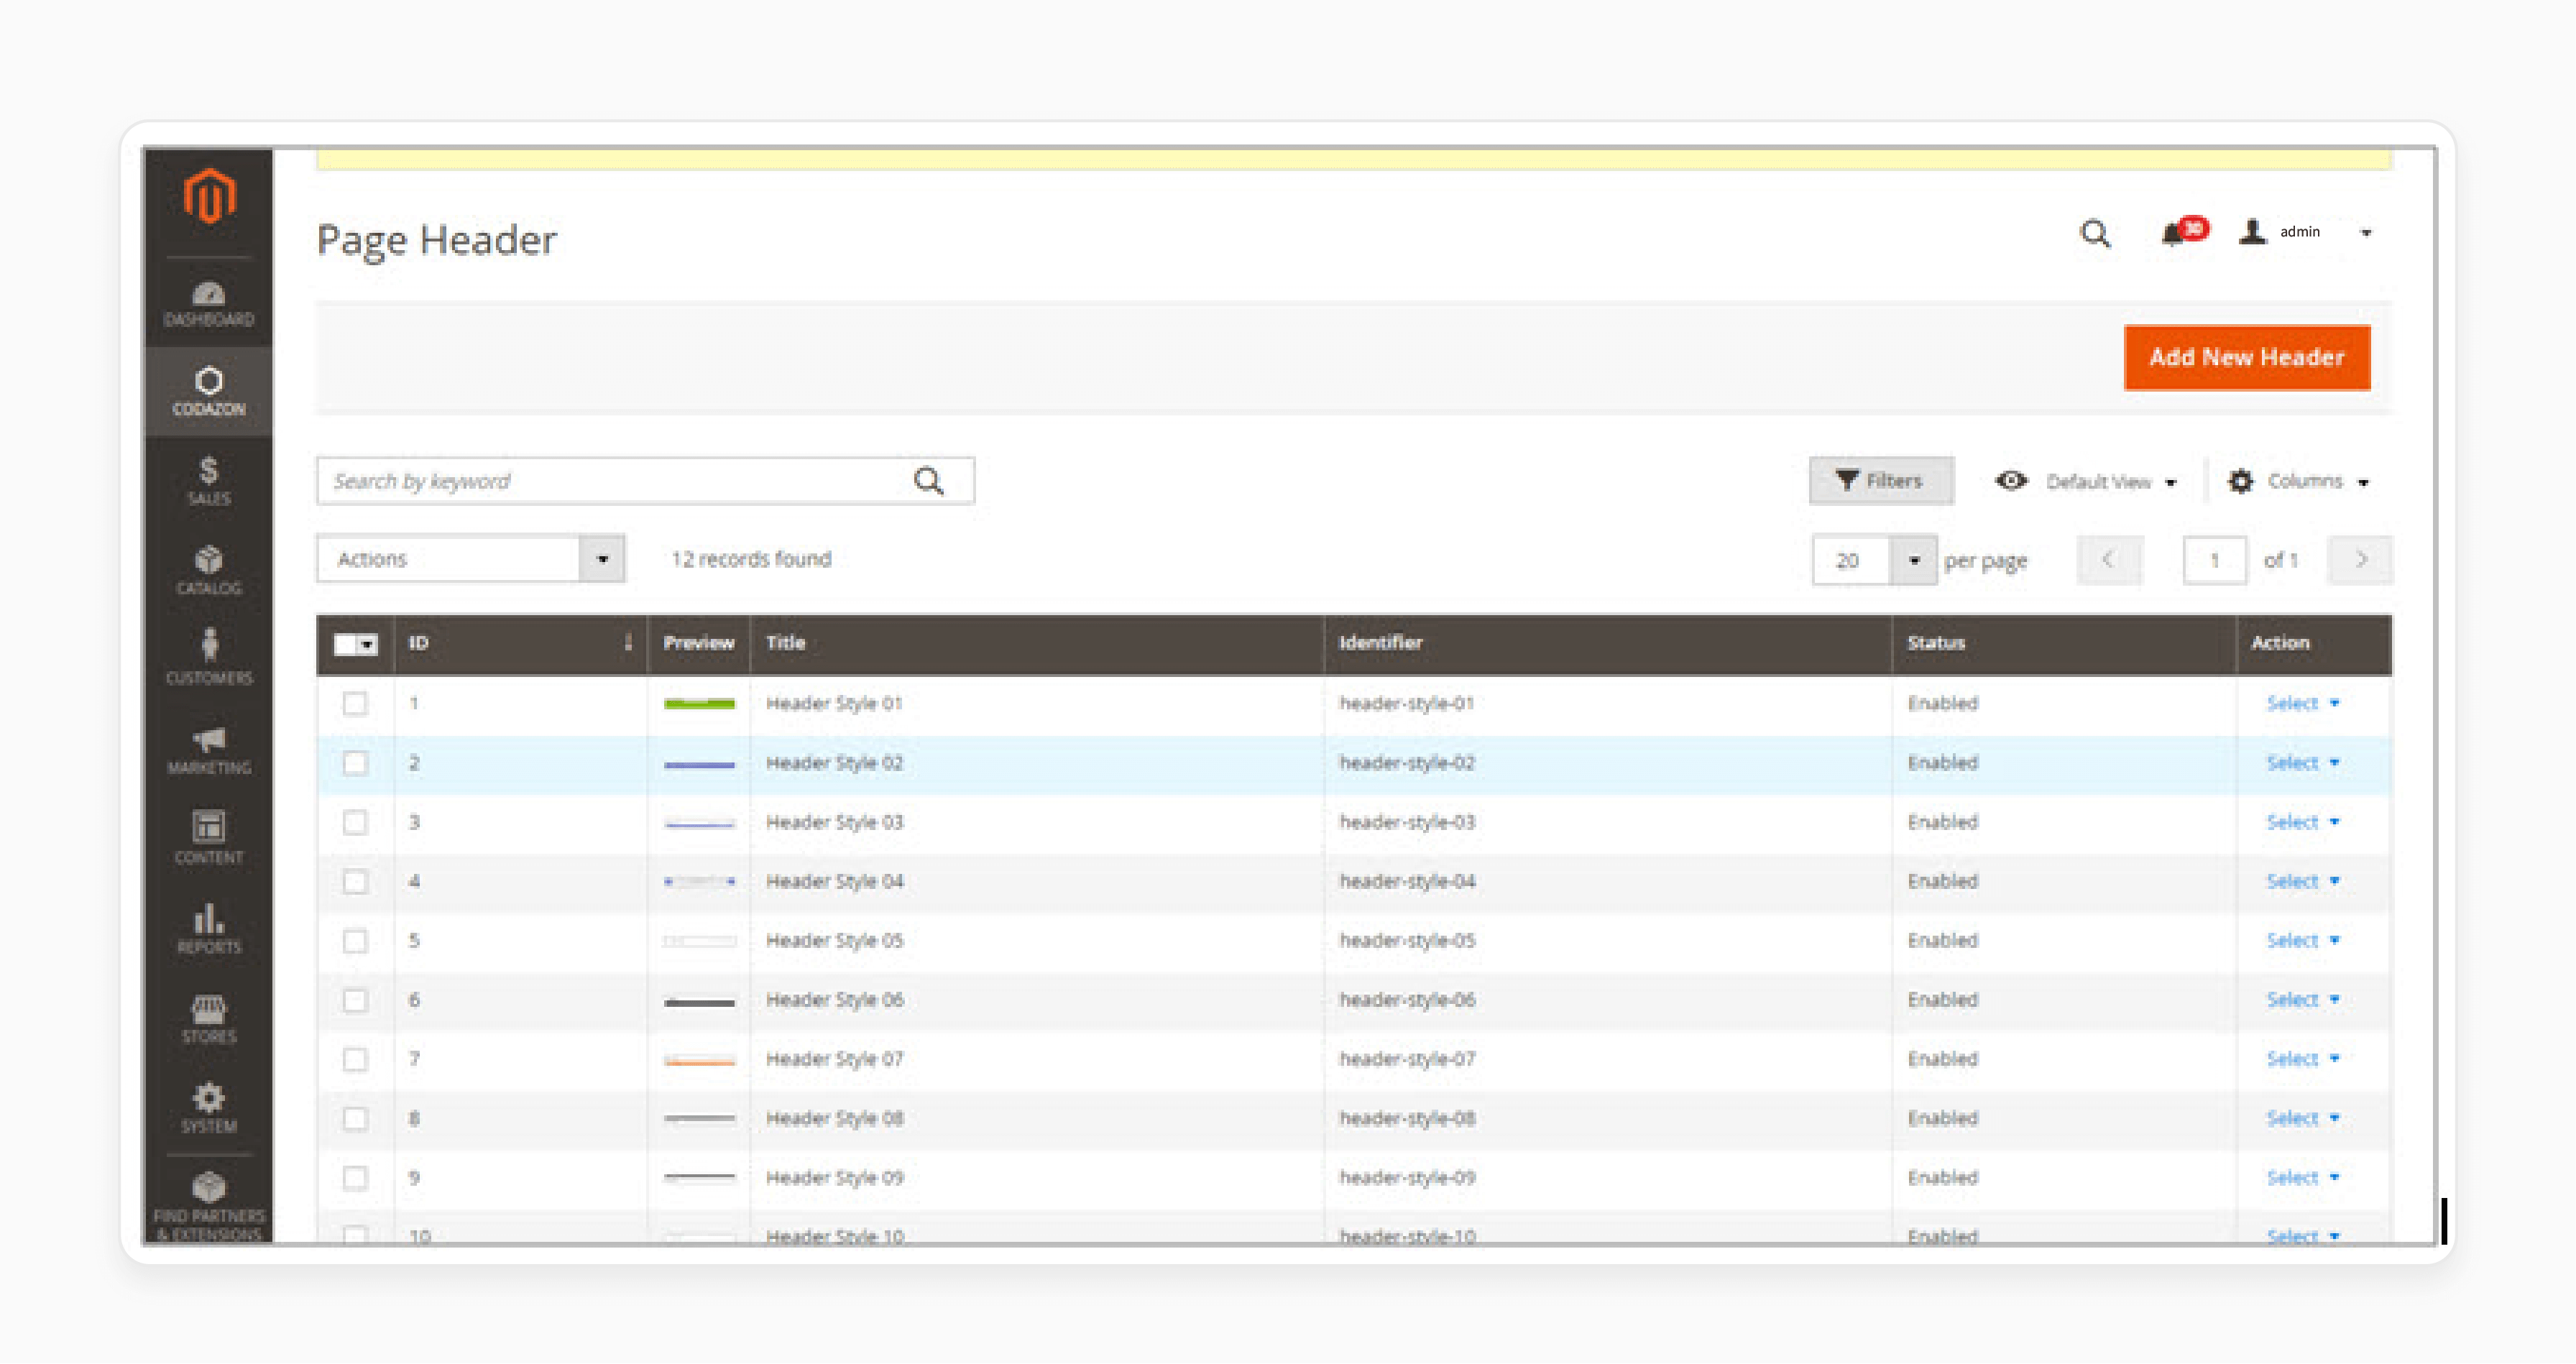Image resolution: width=2576 pixels, height=1364 pixels.
Task: Open Select action for Header Style 05
Action: pyautogui.click(x=2302, y=941)
